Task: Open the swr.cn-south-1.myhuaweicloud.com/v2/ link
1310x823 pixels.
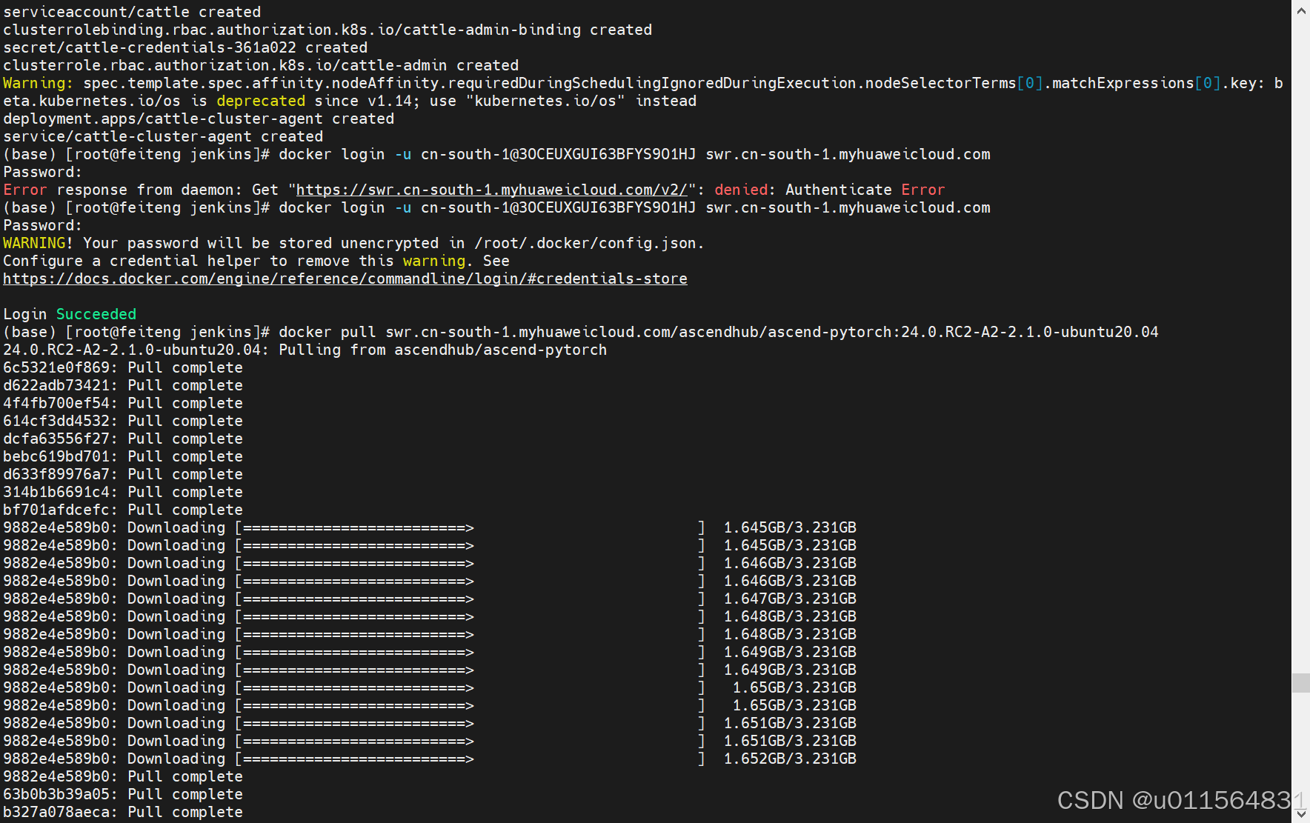Action: click(491, 190)
